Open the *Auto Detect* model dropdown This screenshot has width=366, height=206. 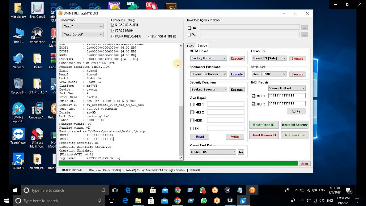point(83,34)
